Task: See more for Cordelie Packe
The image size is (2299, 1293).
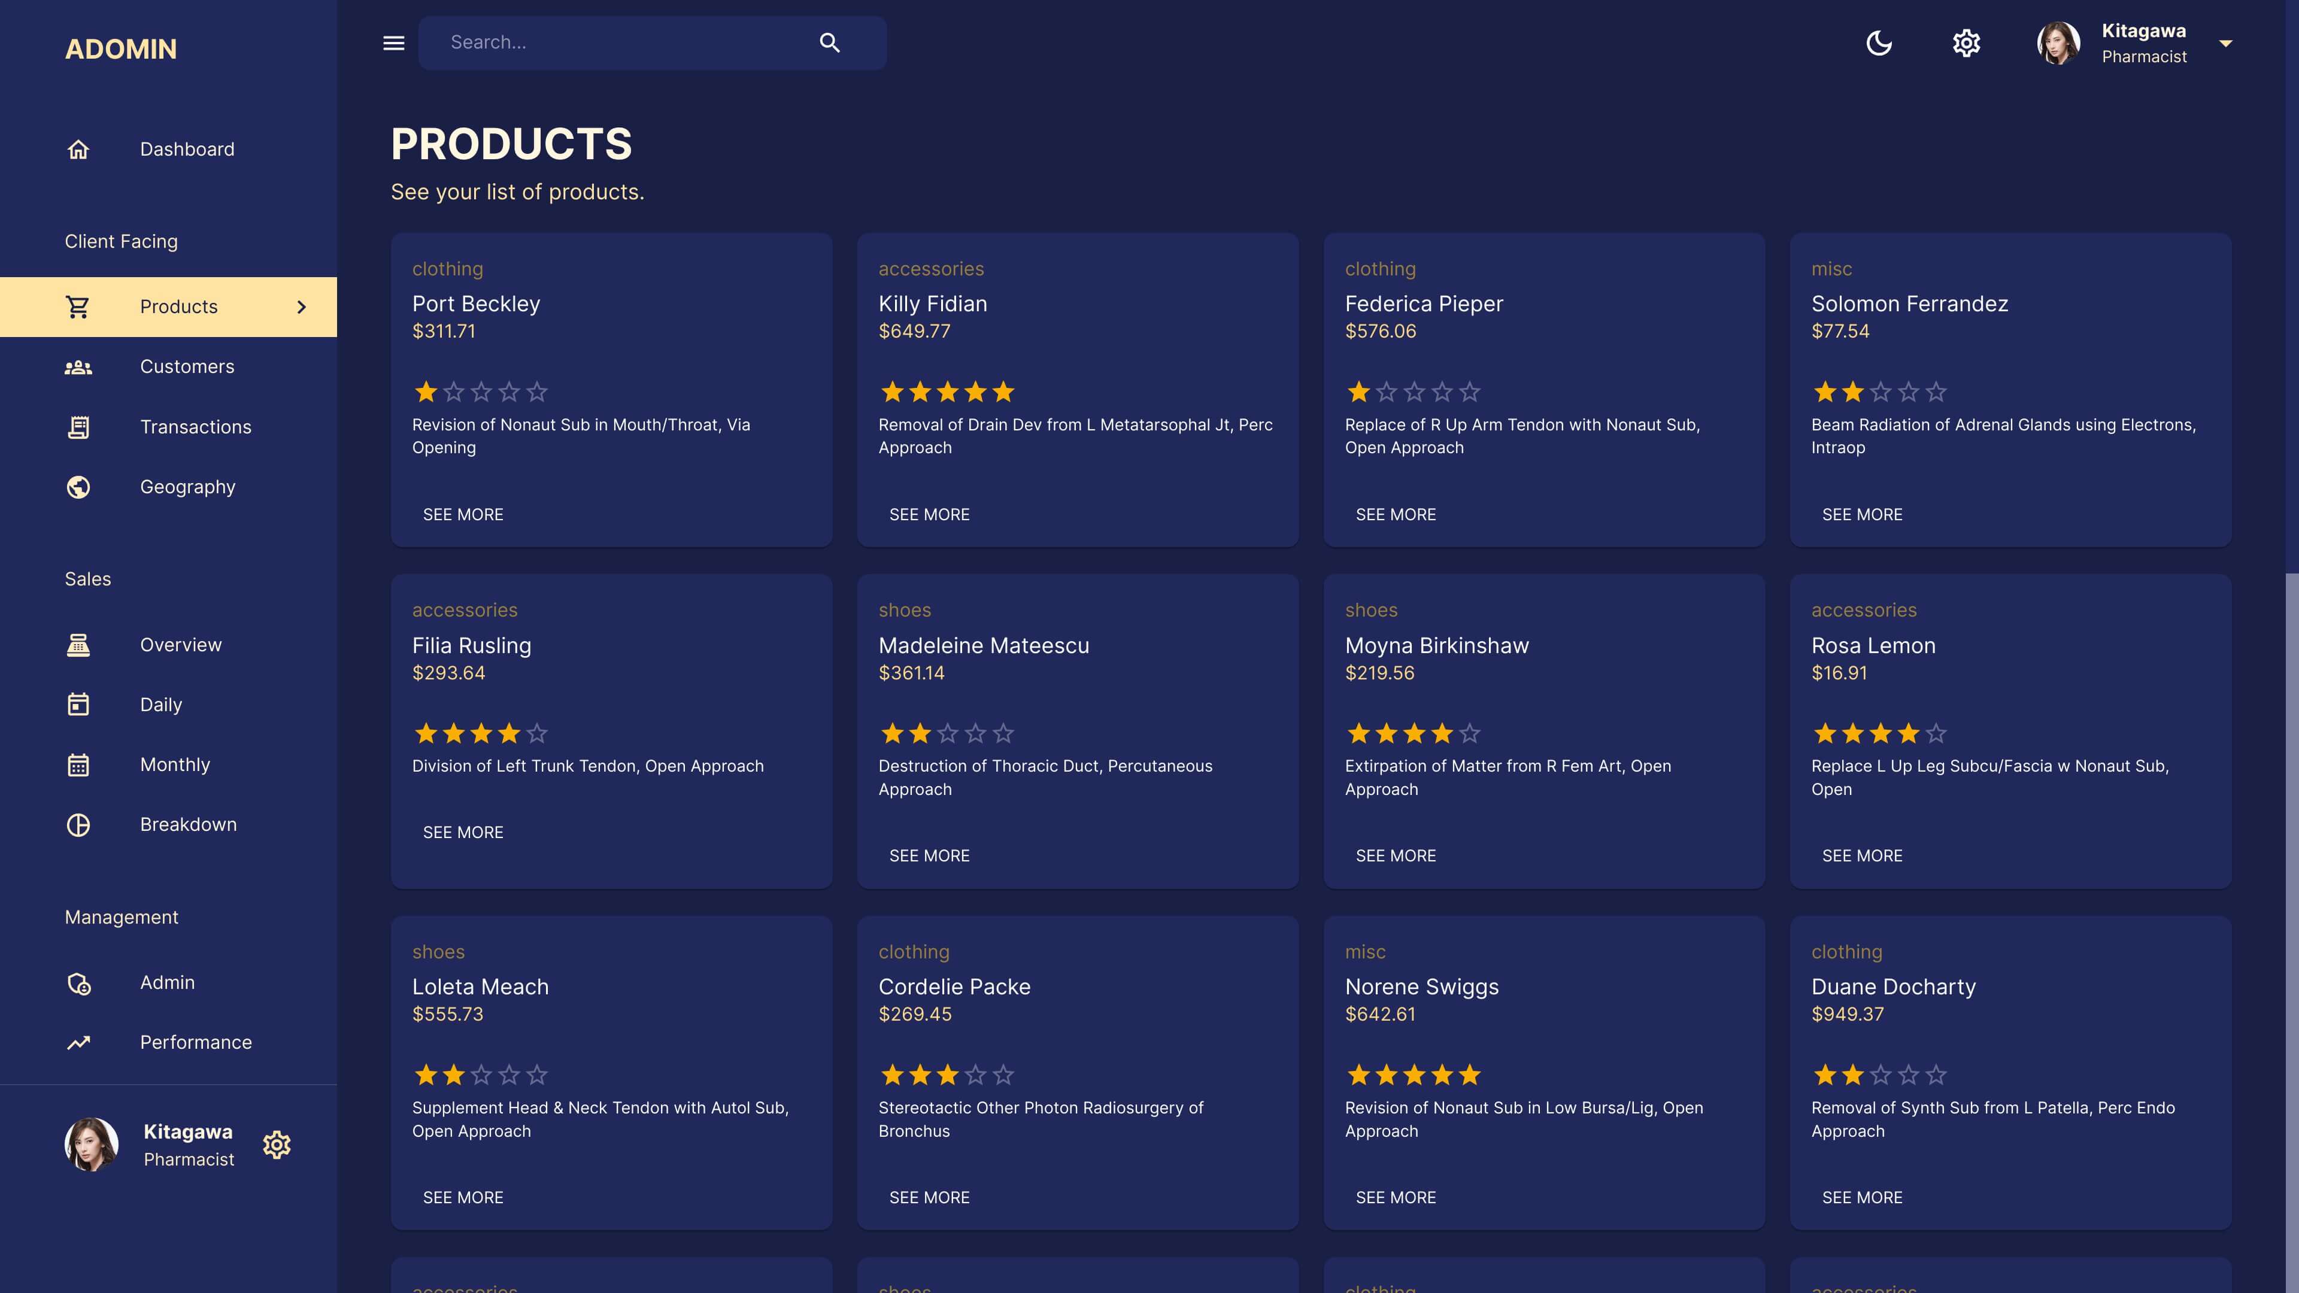Action: pyautogui.click(x=929, y=1197)
